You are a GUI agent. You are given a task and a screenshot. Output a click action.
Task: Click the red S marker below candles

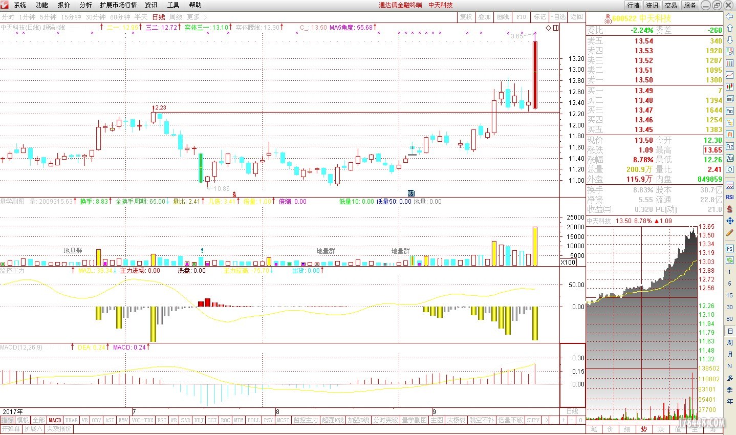pos(234,194)
